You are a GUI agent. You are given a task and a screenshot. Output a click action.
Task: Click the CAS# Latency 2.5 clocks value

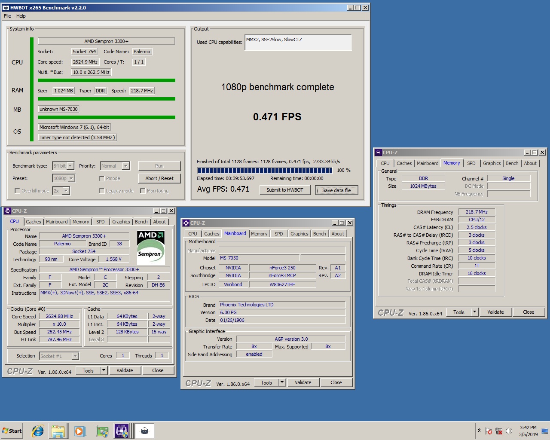(x=477, y=227)
